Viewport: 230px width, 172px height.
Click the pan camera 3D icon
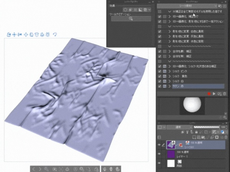(14, 35)
